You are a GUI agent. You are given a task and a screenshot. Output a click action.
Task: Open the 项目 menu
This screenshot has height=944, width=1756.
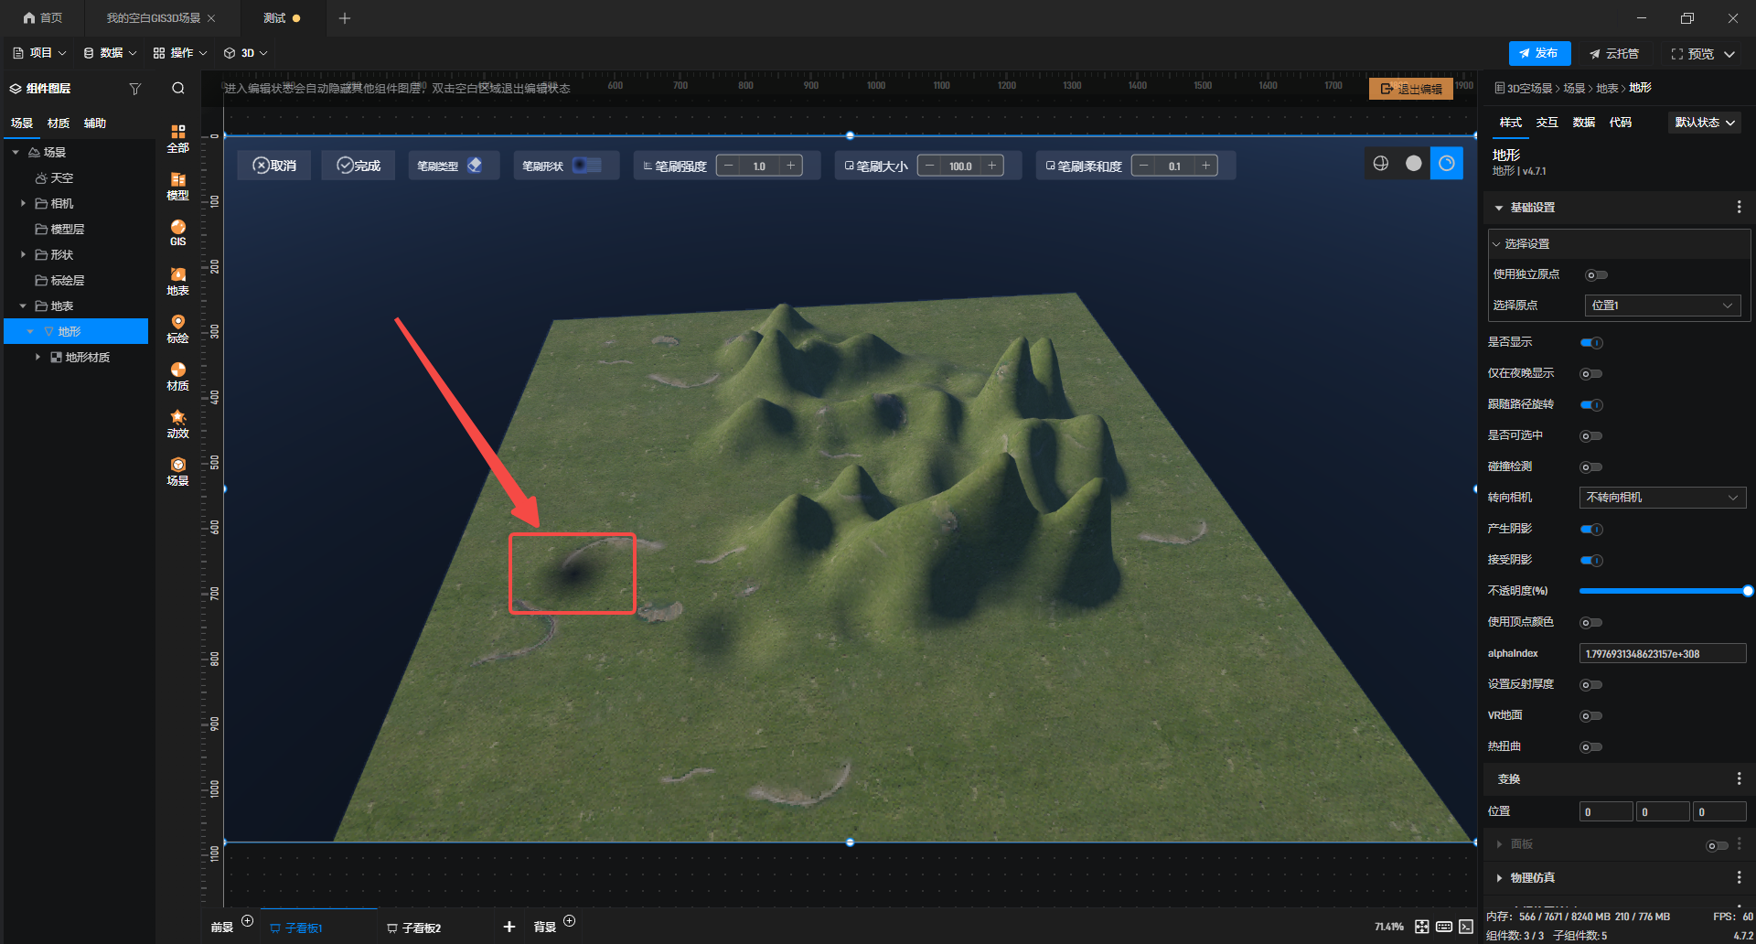tap(39, 53)
